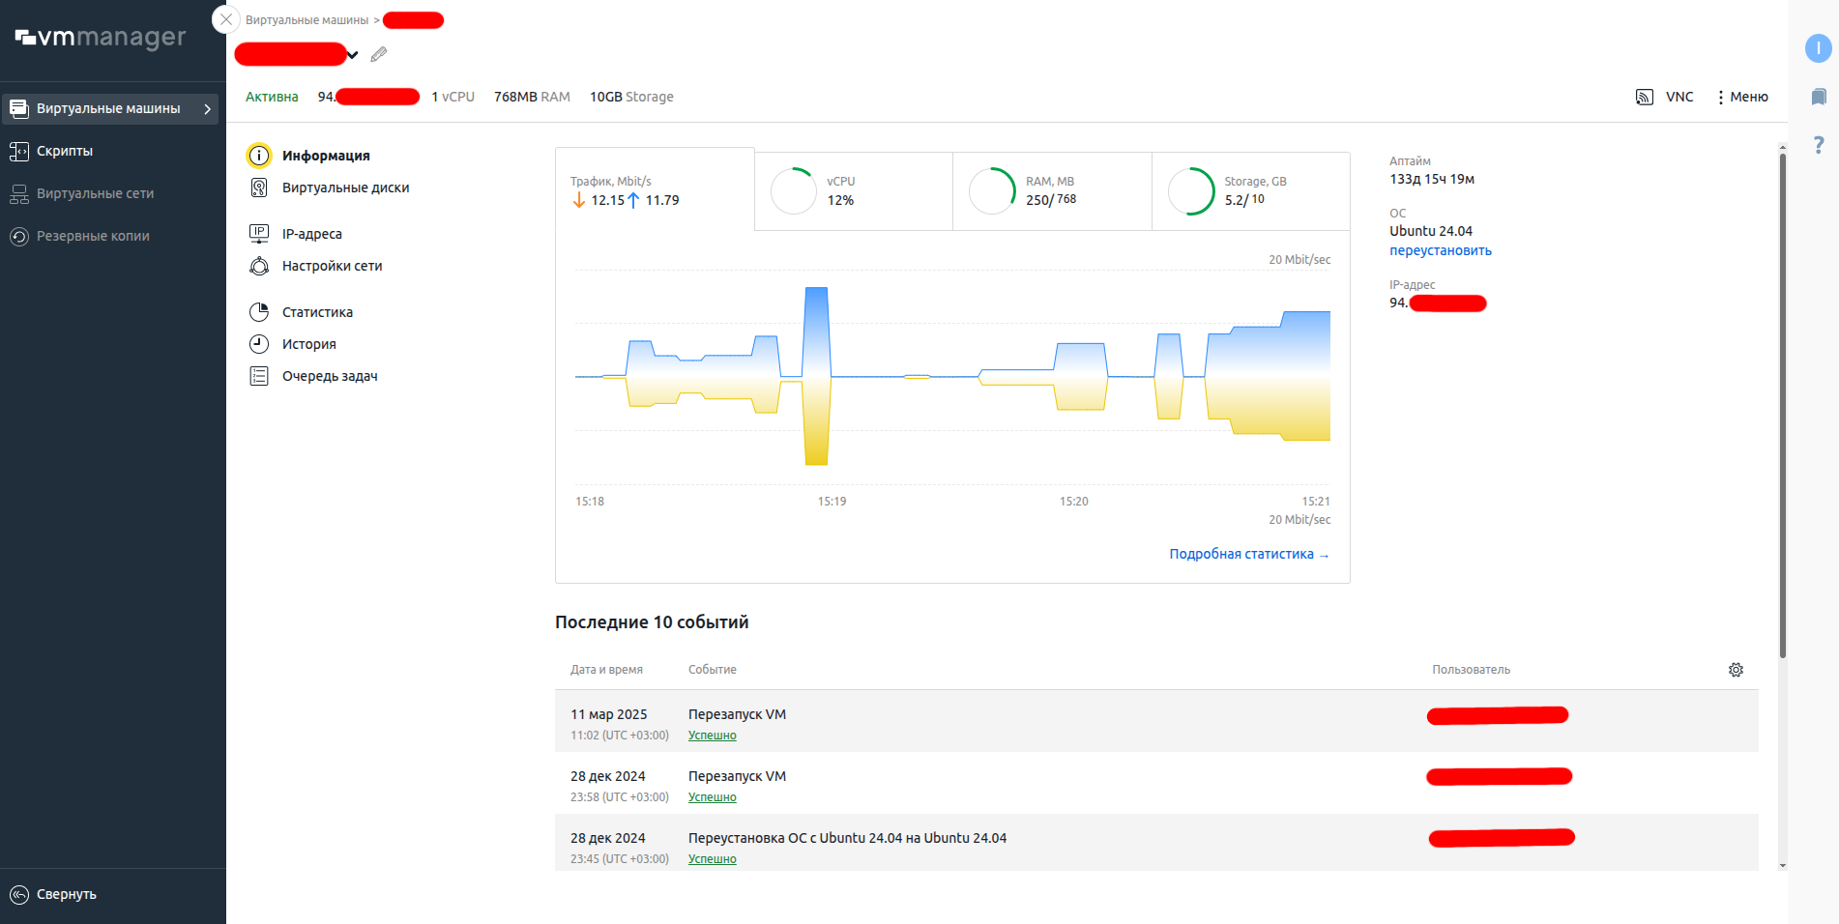Viewport: 1839px width, 924px height.
Task: Click the pencil edit name icon
Action: (x=379, y=55)
